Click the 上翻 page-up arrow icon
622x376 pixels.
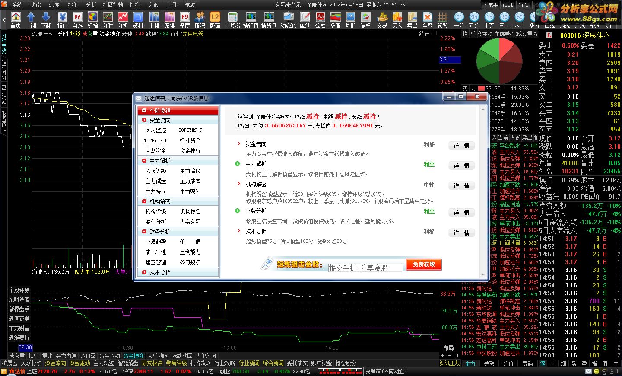pyautogui.click(x=31, y=19)
